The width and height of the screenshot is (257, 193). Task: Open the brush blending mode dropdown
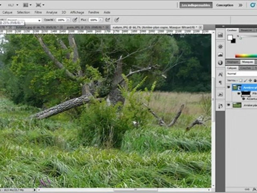point(39,20)
